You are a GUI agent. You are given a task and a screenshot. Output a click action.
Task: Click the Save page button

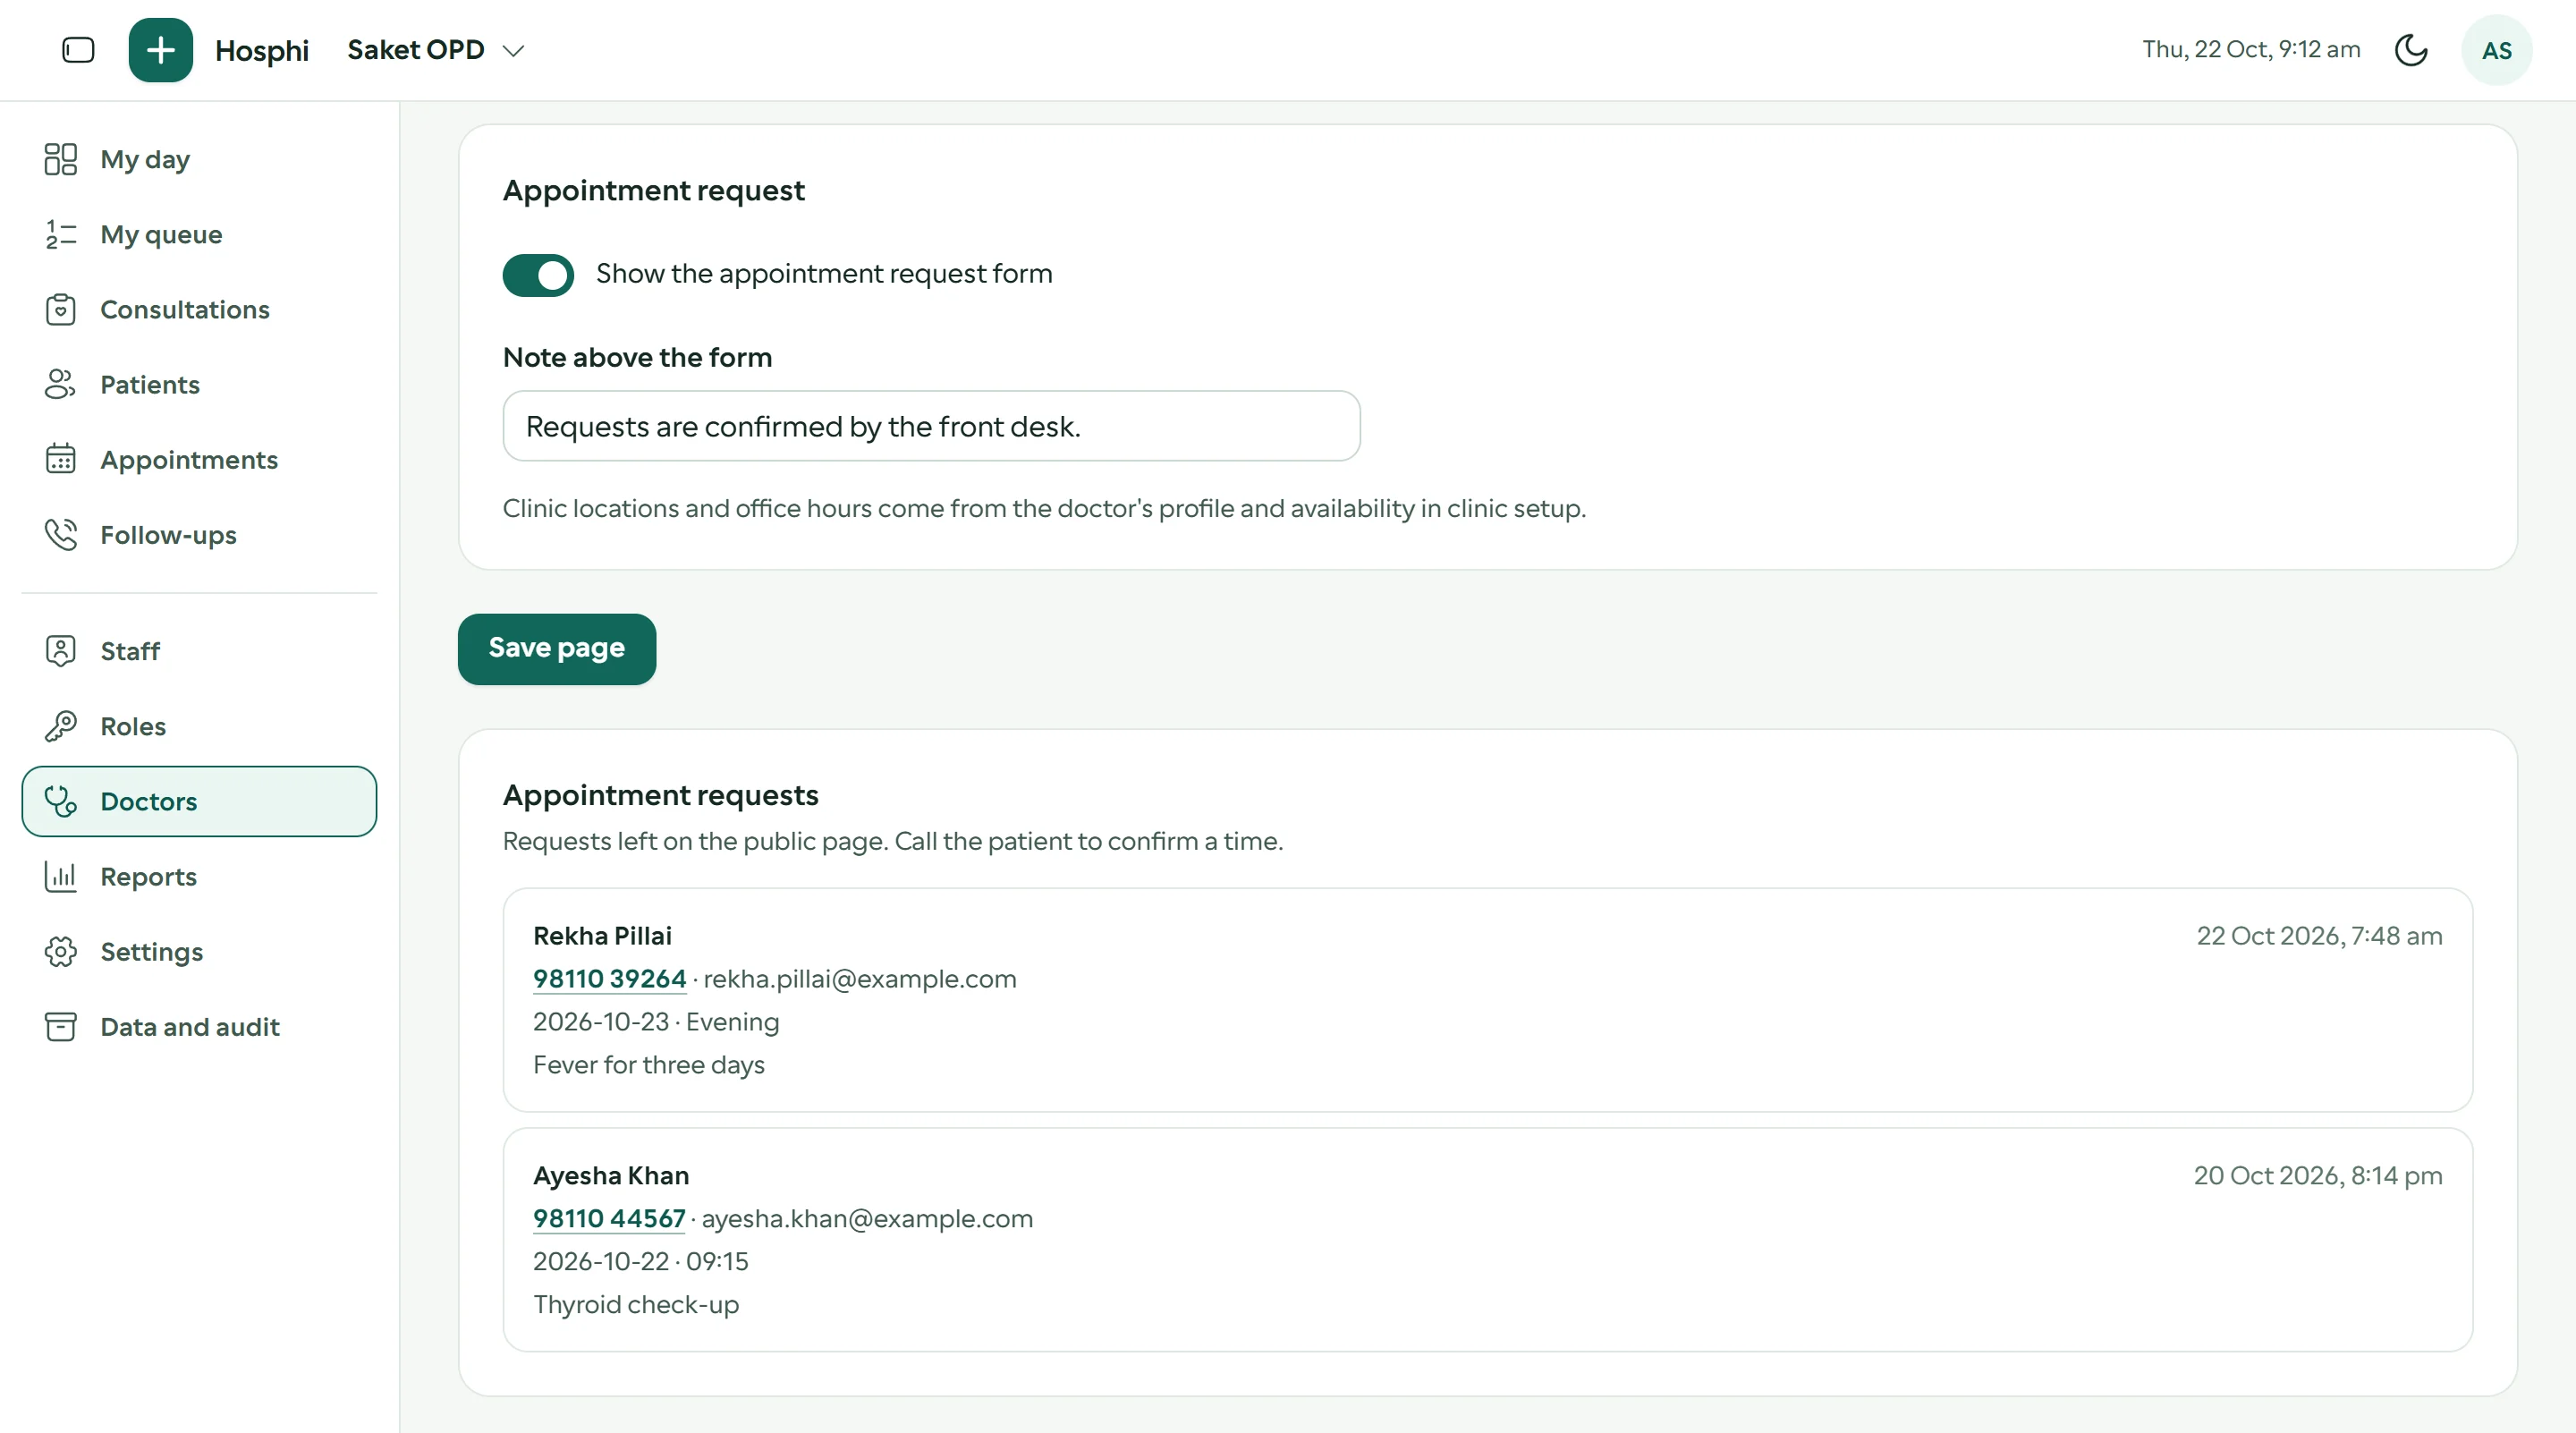coord(557,648)
